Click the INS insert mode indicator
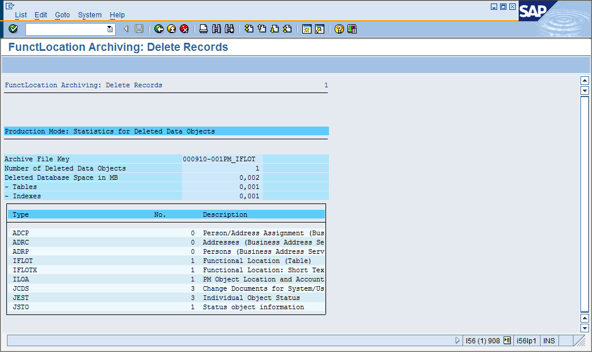The width and height of the screenshot is (592, 352). [x=549, y=340]
